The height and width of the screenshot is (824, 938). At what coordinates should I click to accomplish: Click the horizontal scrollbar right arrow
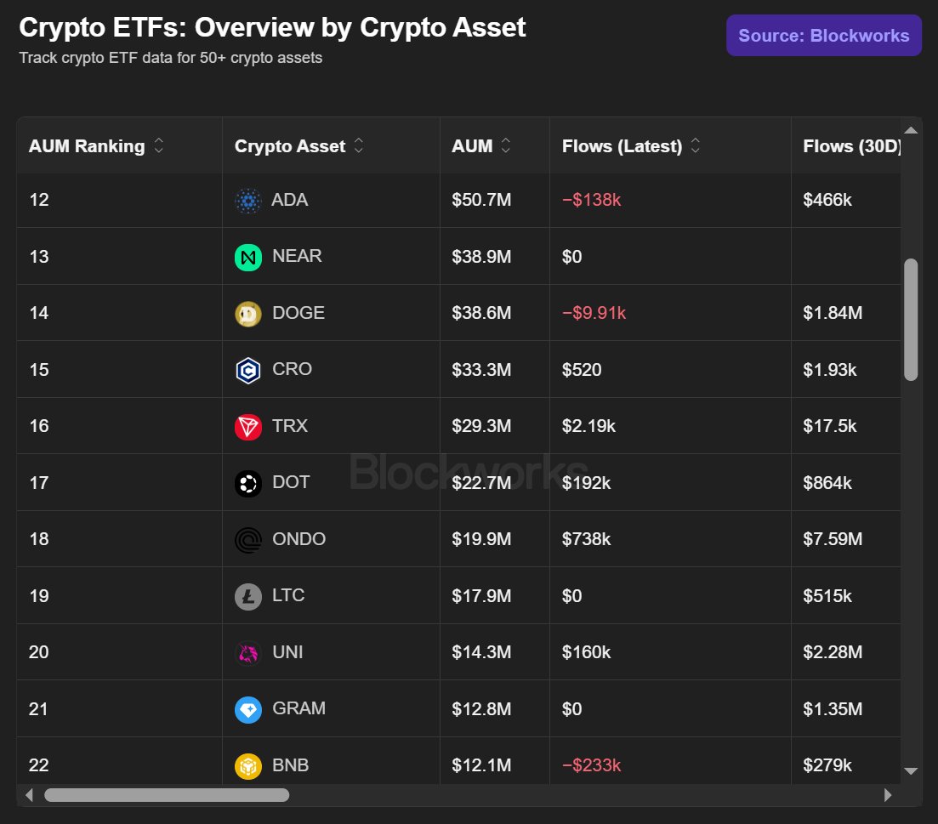click(888, 795)
